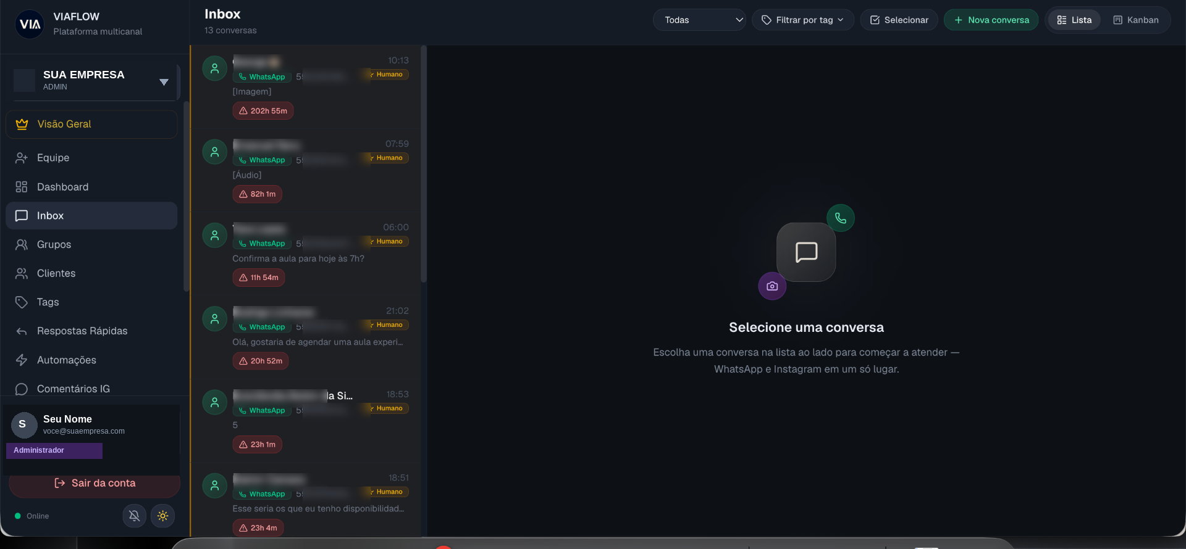Click the conversation list scrollbar

tap(424, 163)
